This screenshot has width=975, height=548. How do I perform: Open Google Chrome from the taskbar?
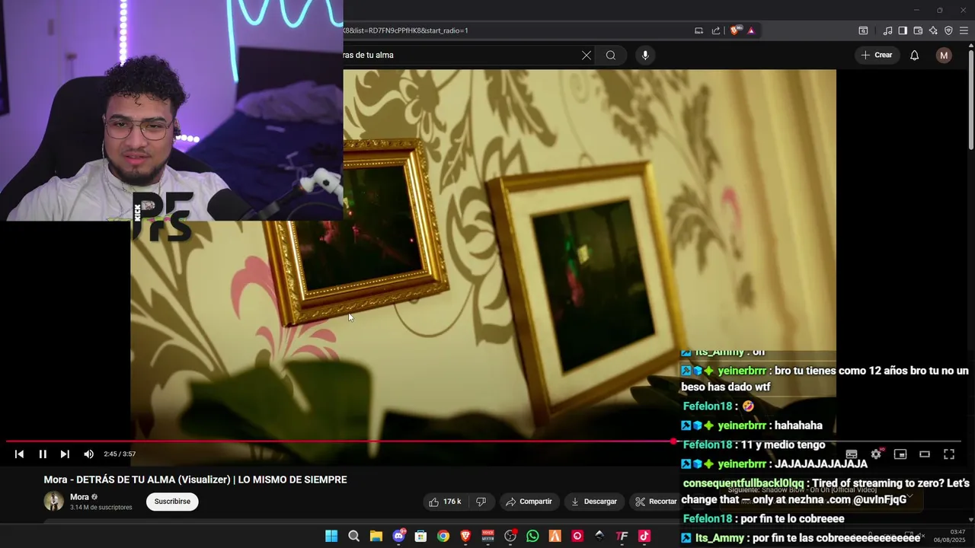443,537
